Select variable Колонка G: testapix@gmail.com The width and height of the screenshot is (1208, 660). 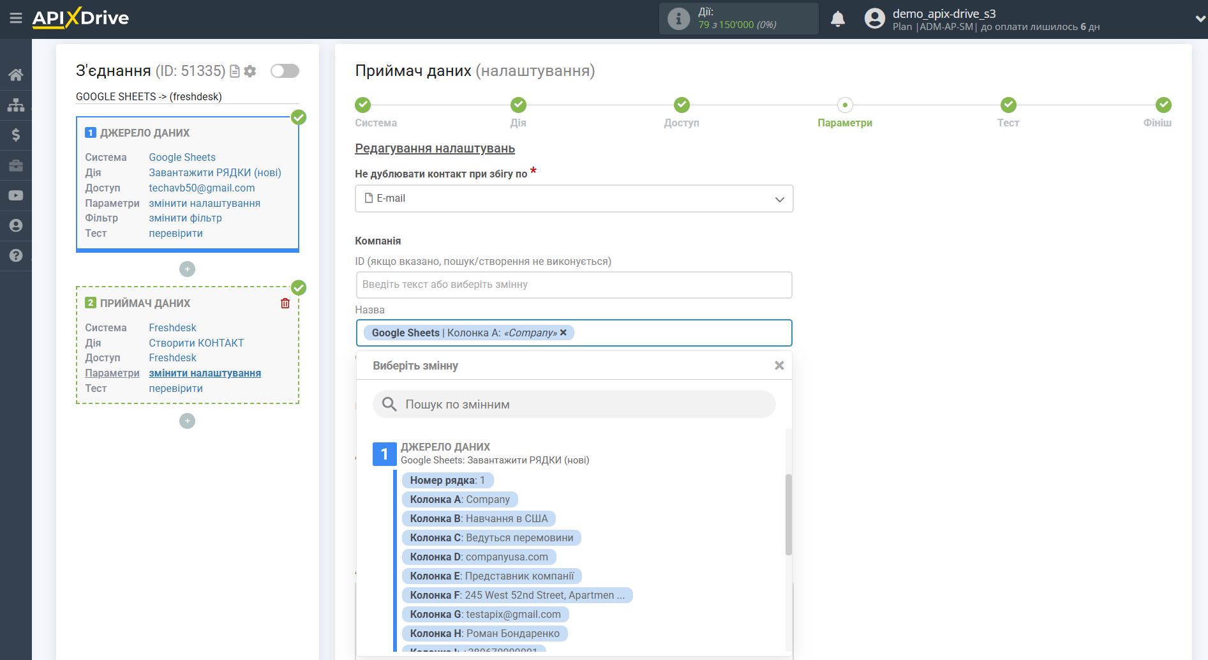pyautogui.click(x=485, y=614)
